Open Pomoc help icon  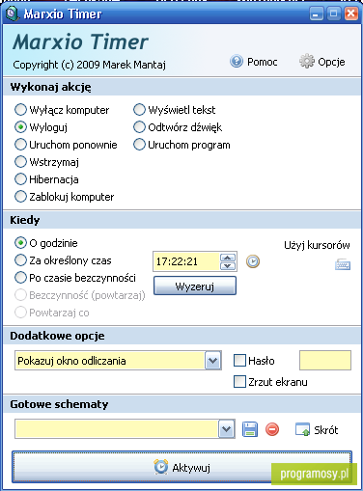[x=237, y=61]
